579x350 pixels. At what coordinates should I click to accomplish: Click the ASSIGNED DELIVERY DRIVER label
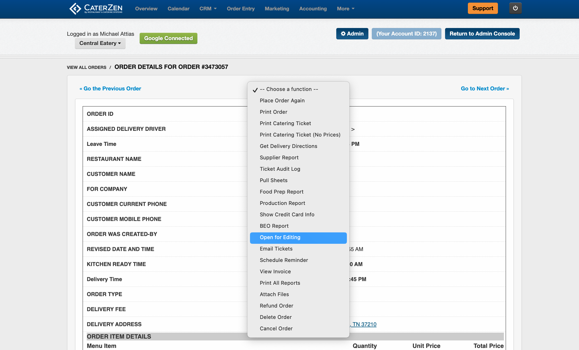[126, 129]
